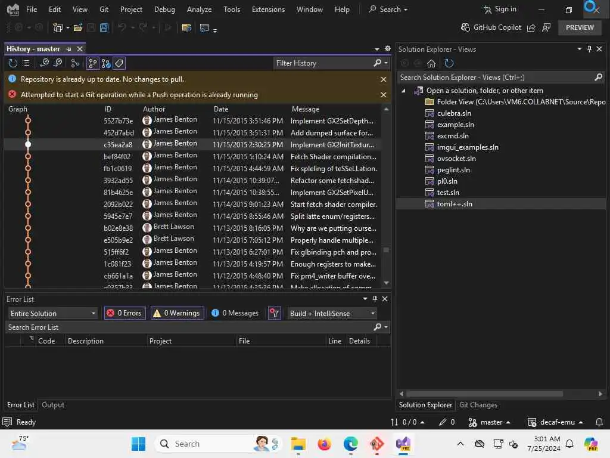The width and height of the screenshot is (610, 458).
Task: Open the Git menu
Action: [104, 10]
